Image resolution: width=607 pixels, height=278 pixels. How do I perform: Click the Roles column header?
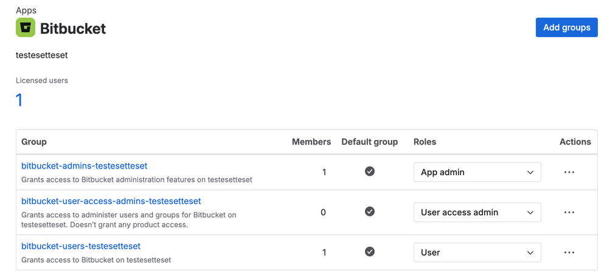coord(425,142)
